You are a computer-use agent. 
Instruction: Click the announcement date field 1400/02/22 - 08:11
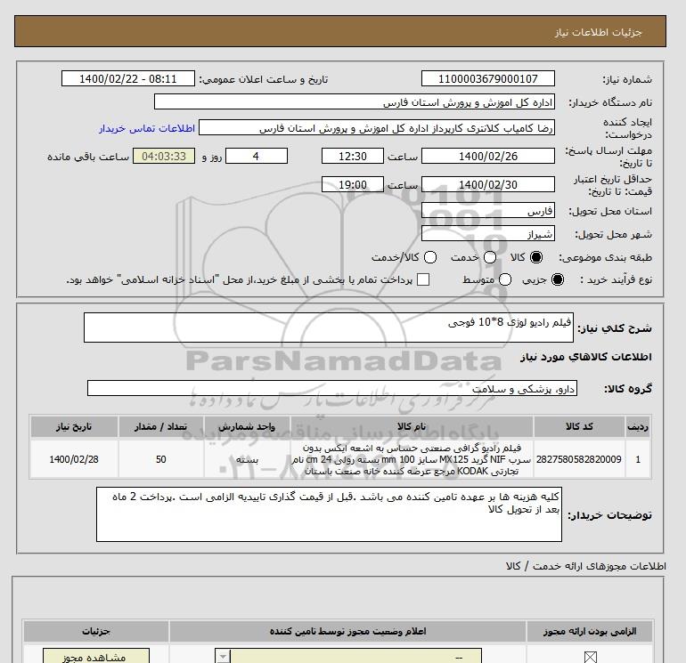click(128, 79)
